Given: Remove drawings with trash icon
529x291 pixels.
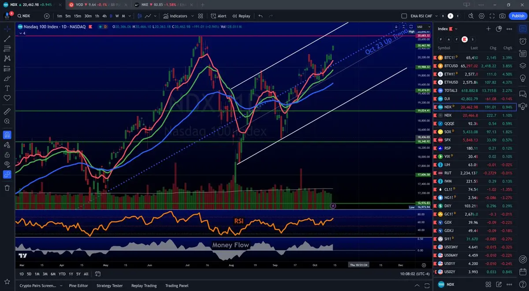Looking at the screenshot, I should [x=7, y=188].
